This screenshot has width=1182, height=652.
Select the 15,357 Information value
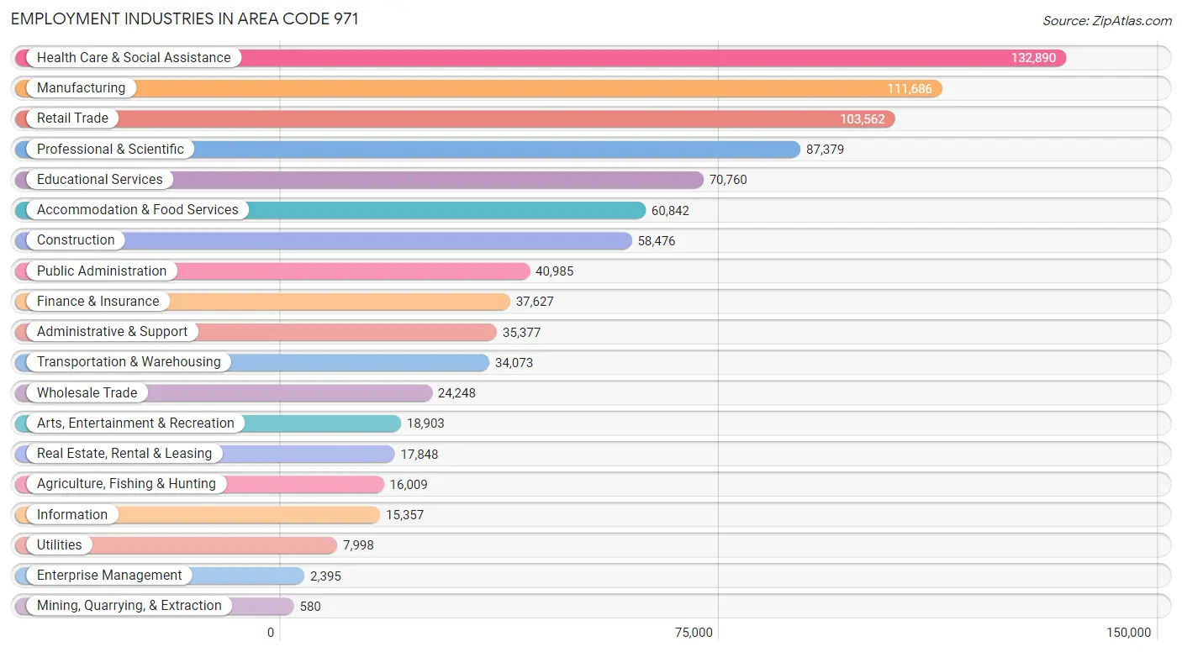coord(404,515)
